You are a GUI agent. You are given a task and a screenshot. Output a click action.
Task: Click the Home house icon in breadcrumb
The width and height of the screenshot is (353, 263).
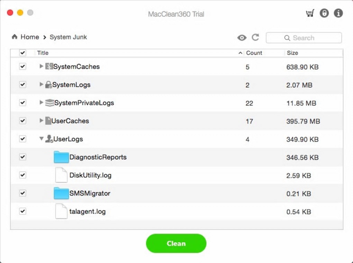pos(15,37)
